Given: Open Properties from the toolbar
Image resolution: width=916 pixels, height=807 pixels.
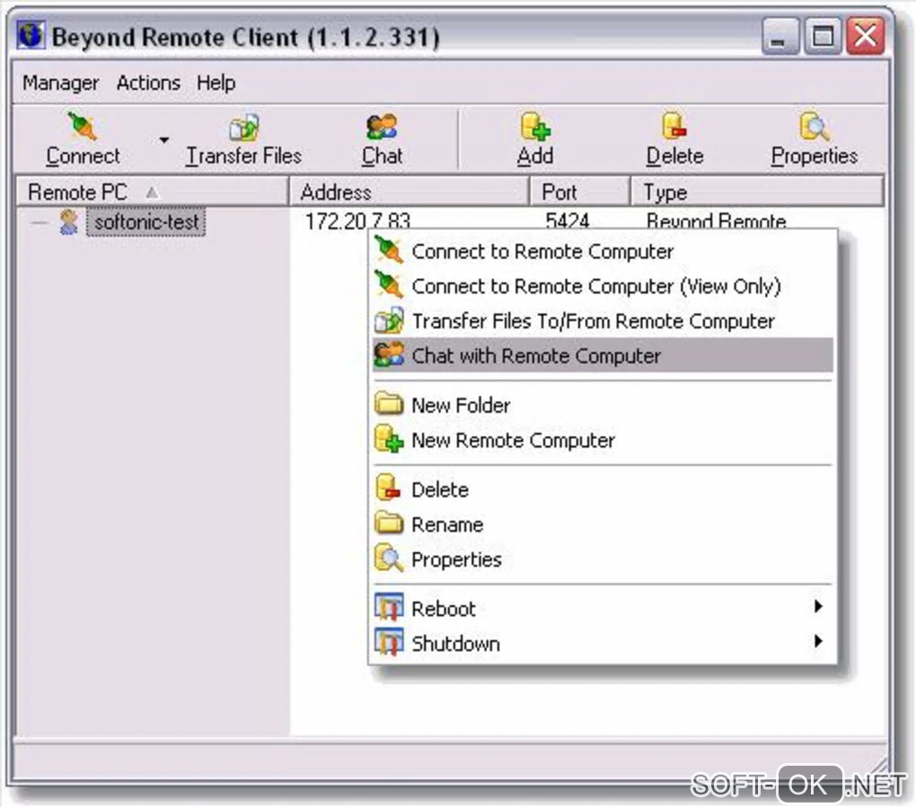Looking at the screenshot, I should coord(815,140).
